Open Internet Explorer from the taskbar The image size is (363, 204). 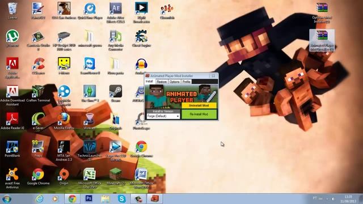[40, 199]
